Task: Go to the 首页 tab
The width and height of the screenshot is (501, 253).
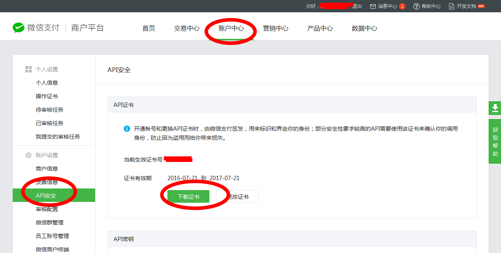Action: tap(149, 28)
